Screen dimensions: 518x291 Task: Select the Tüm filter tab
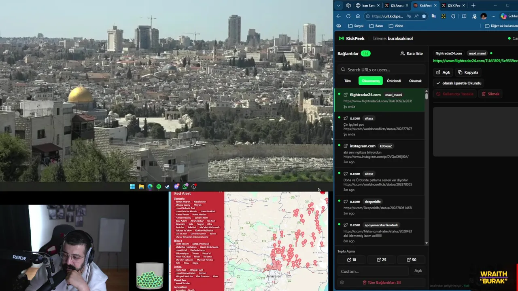tap(347, 81)
